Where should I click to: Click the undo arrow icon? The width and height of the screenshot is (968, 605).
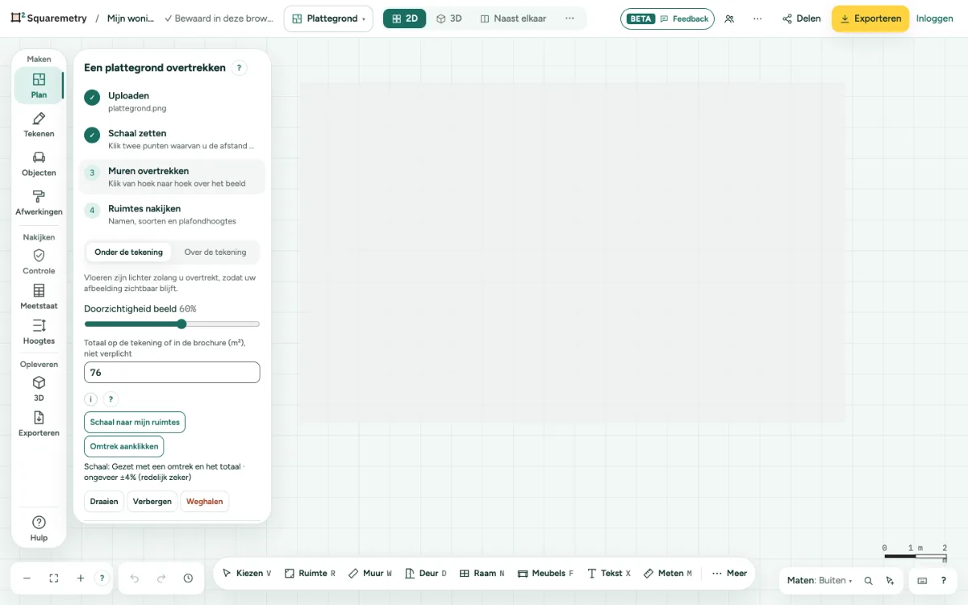[135, 578]
